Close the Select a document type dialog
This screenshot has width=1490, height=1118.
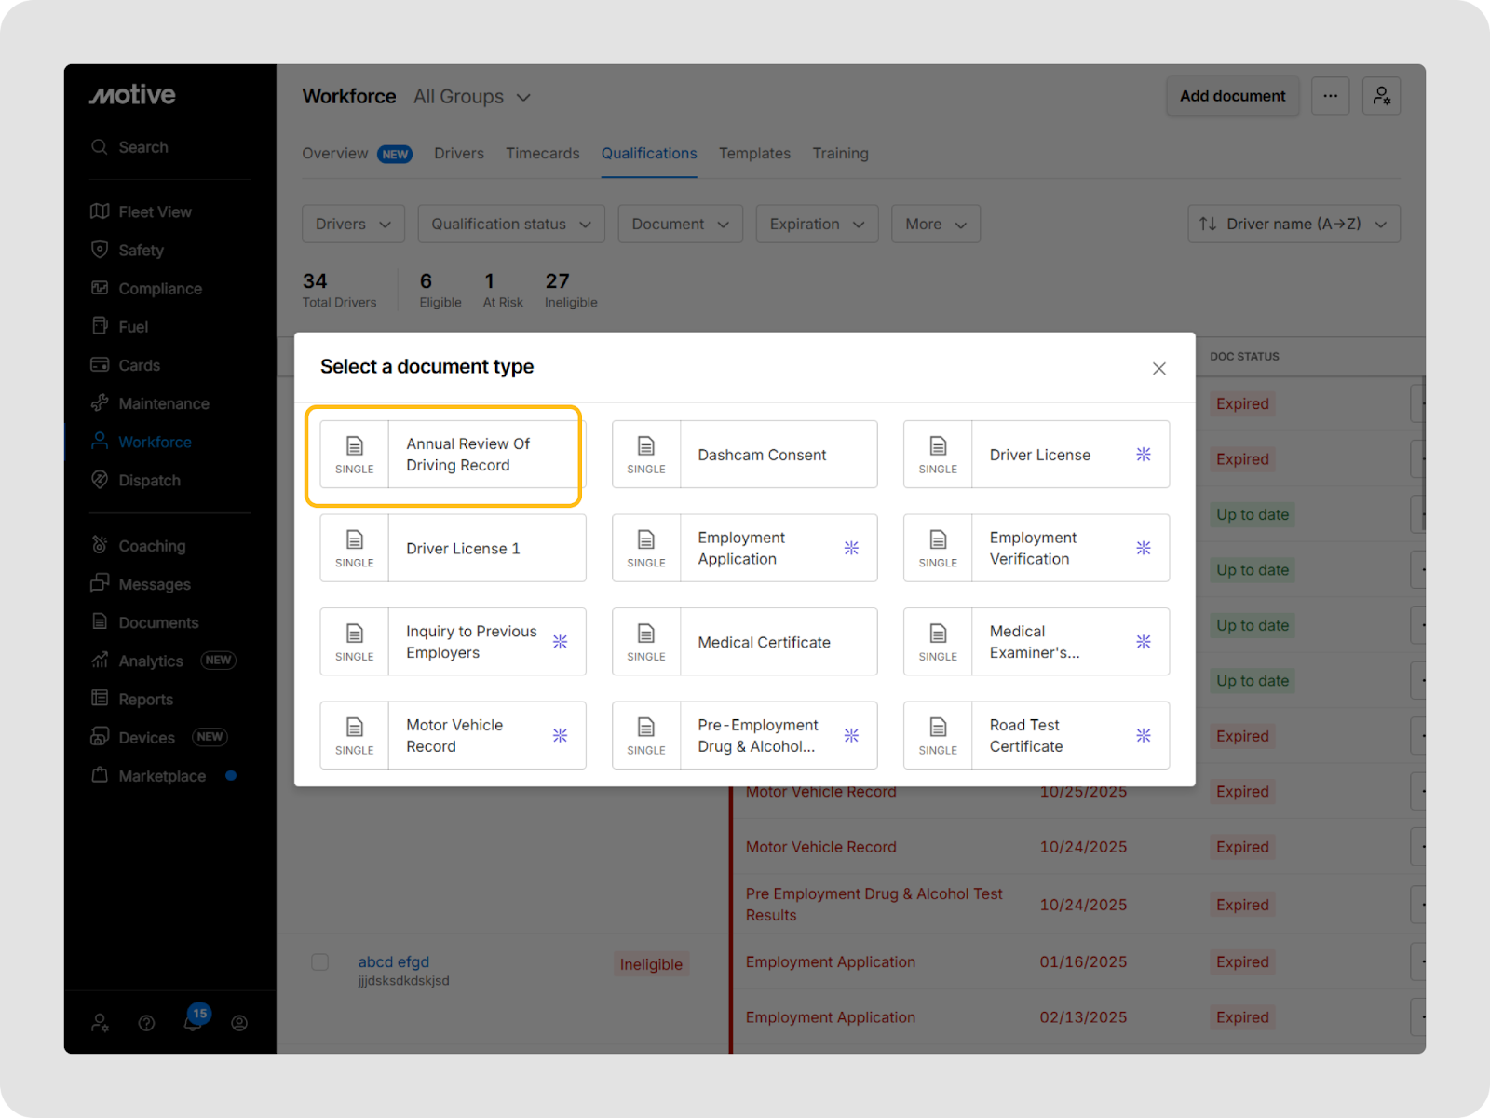[x=1158, y=368]
